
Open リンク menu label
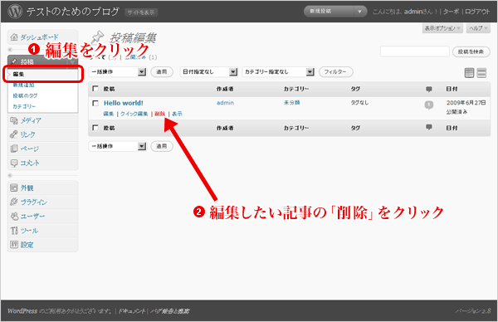(x=27, y=134)
